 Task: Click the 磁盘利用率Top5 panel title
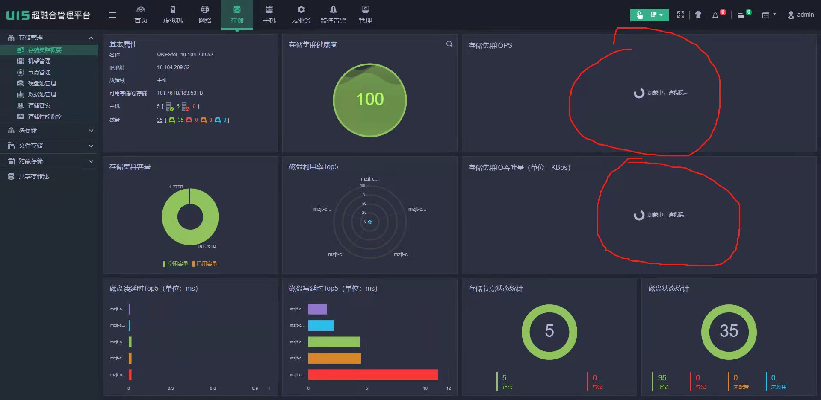click(x=313, y=167)
